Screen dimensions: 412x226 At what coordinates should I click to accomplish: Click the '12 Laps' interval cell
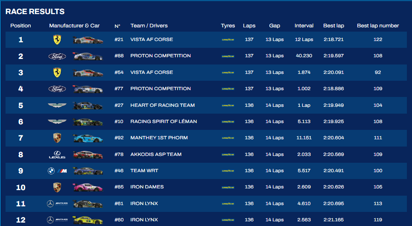click(x=304, y=39)
